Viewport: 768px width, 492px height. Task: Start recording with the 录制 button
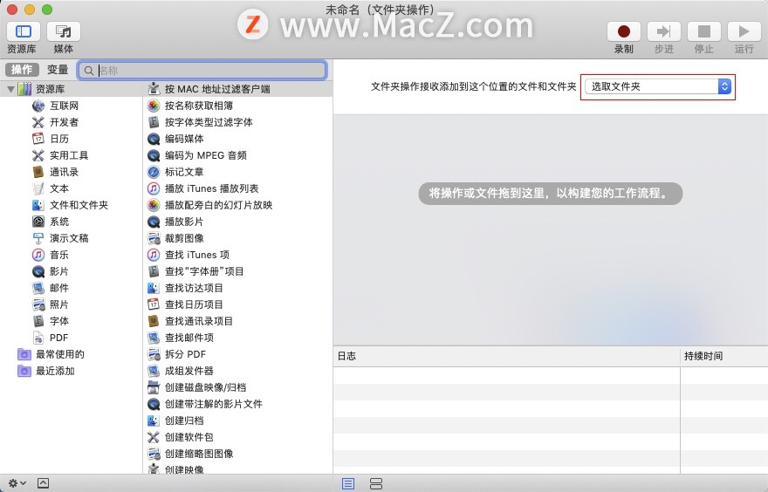623,31
